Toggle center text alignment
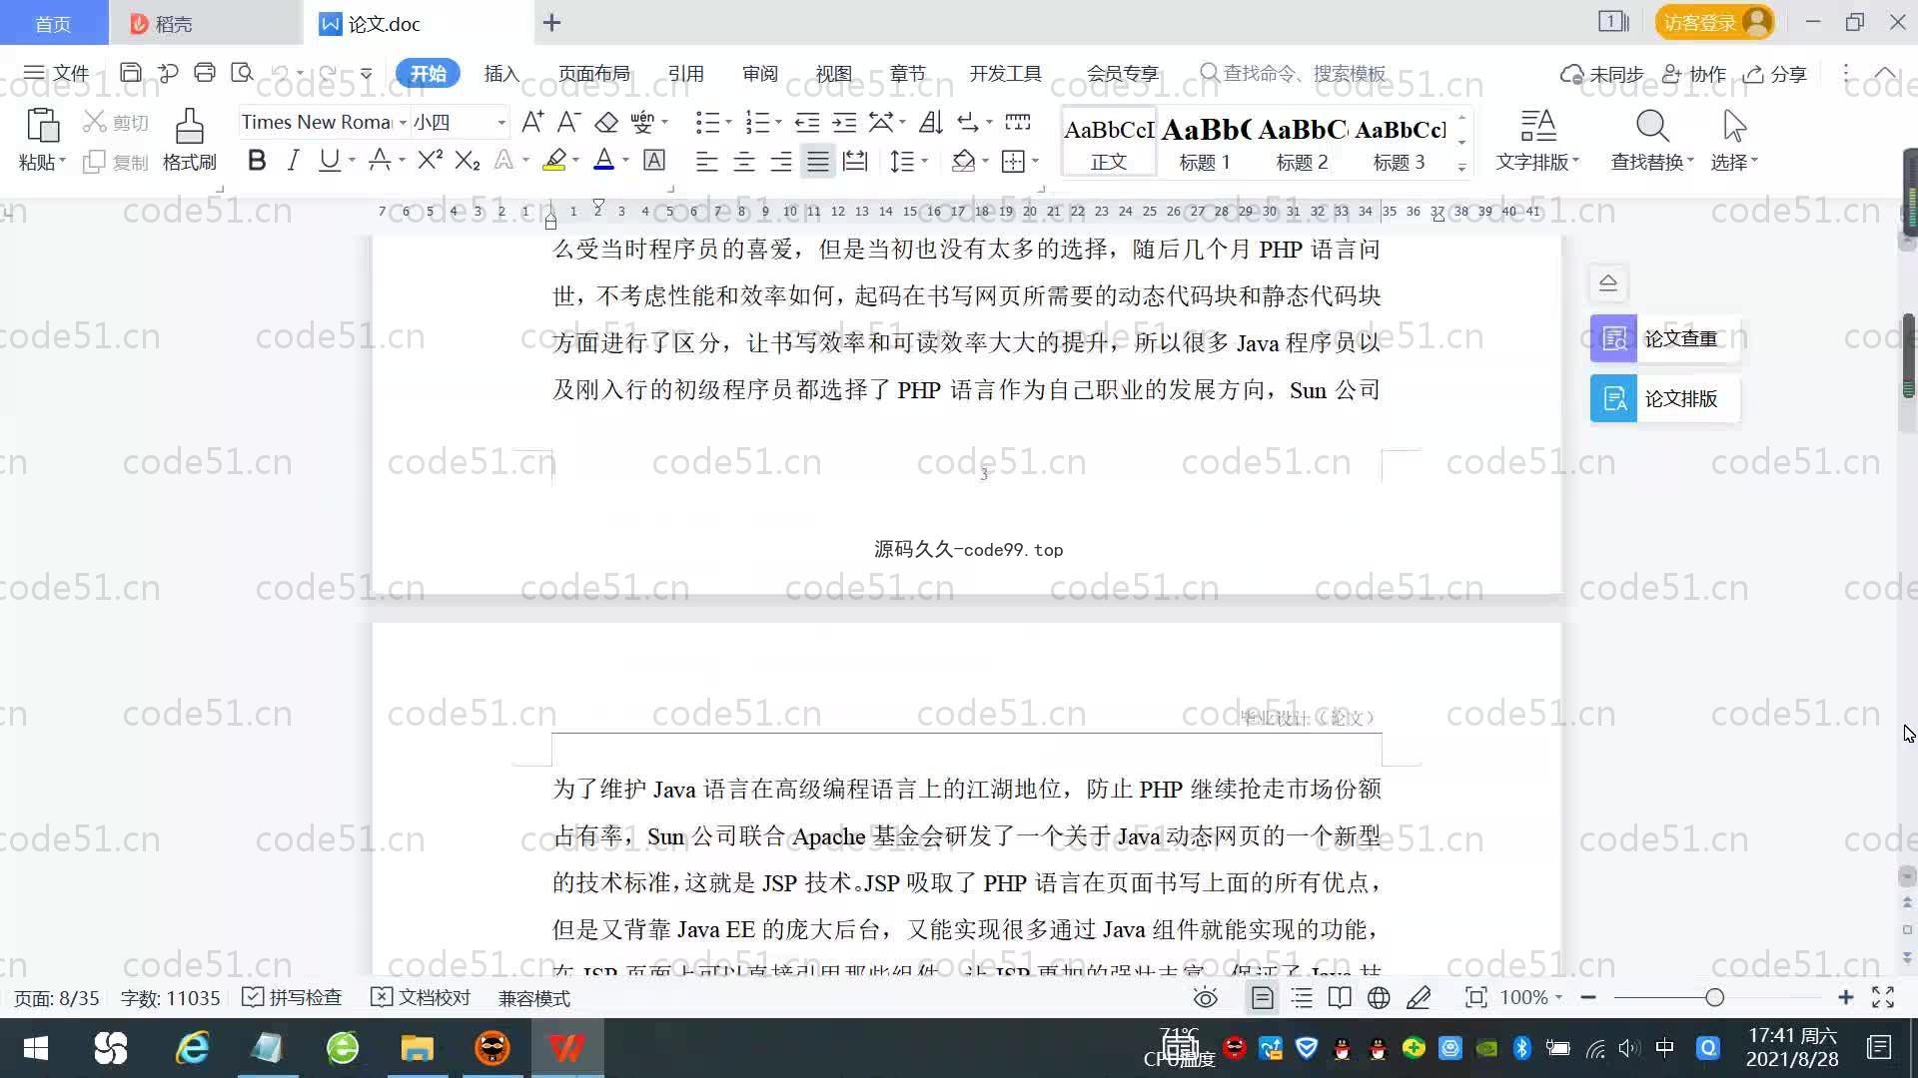The image size is (1918, 1078). (743, 161)
